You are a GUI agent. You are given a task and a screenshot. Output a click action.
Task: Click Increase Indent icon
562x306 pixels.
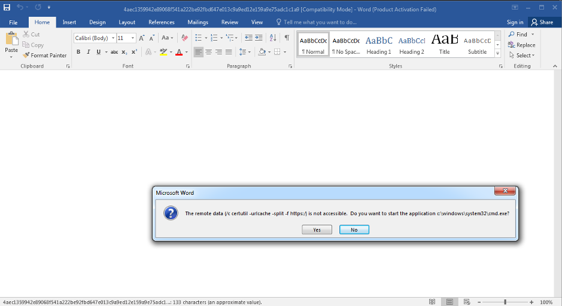point(259,38)
